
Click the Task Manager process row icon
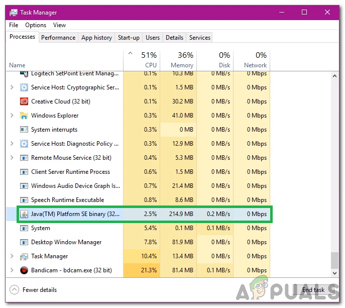(24, 256)
